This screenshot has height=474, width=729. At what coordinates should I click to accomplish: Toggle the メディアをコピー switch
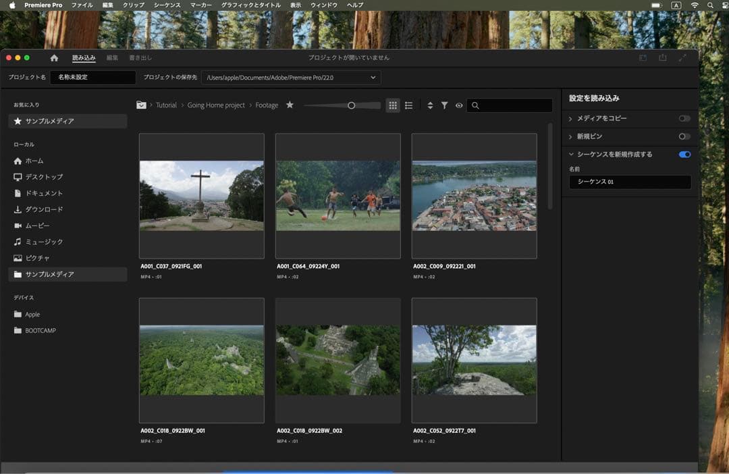tap(684, 119)
